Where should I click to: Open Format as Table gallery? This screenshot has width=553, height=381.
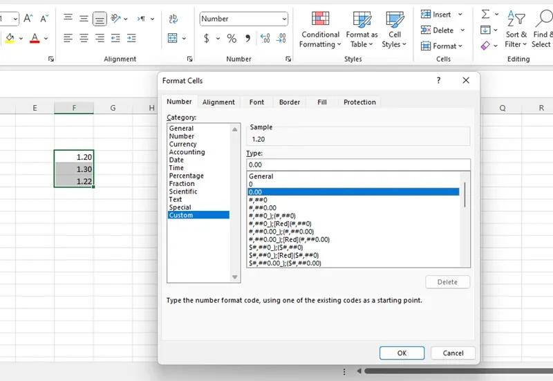pyautogui.click(x=362, y=29)
